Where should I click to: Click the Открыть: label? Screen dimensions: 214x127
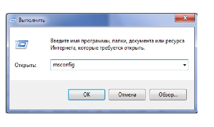point(25,65)
